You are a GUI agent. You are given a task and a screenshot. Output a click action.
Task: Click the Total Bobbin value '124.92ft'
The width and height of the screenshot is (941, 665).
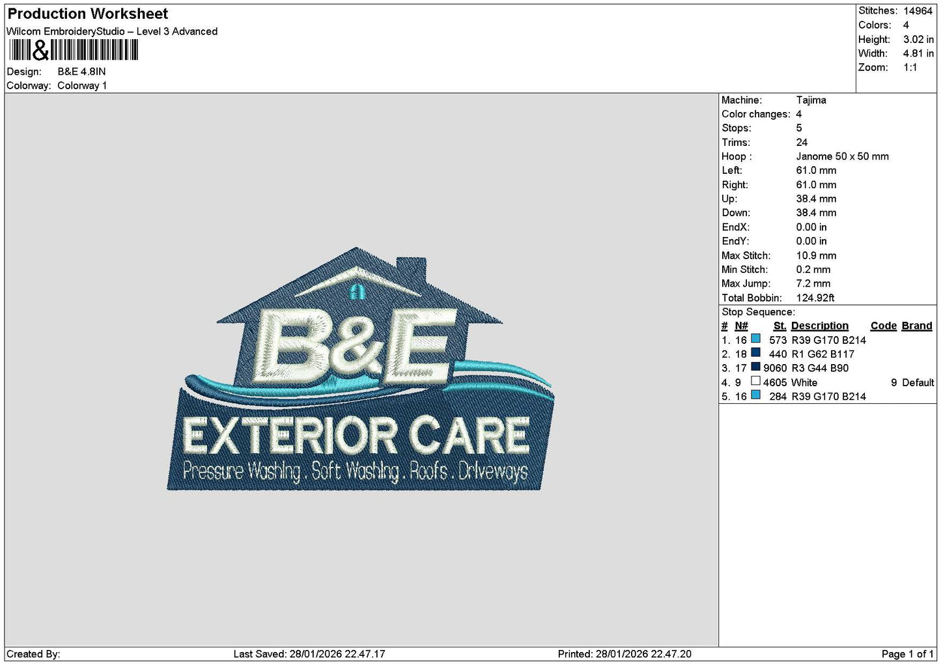pos(815,298)
